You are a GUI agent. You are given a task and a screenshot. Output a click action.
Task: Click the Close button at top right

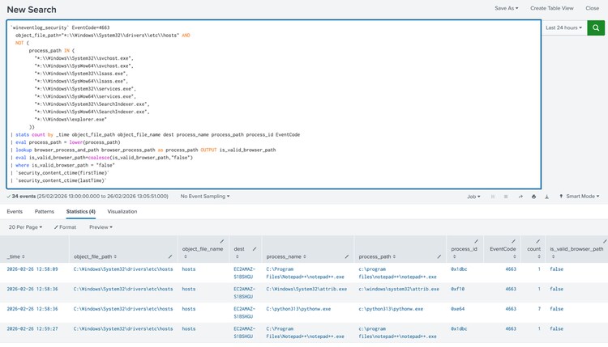[592, 8]
